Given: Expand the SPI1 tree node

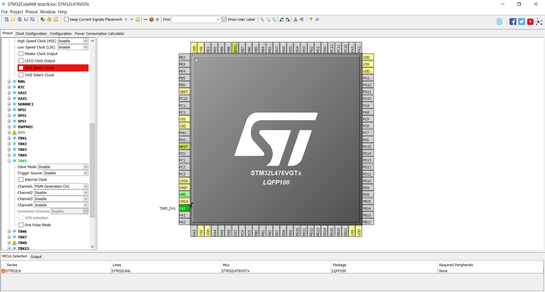Looking at the screenshot, I should (9, 110).
